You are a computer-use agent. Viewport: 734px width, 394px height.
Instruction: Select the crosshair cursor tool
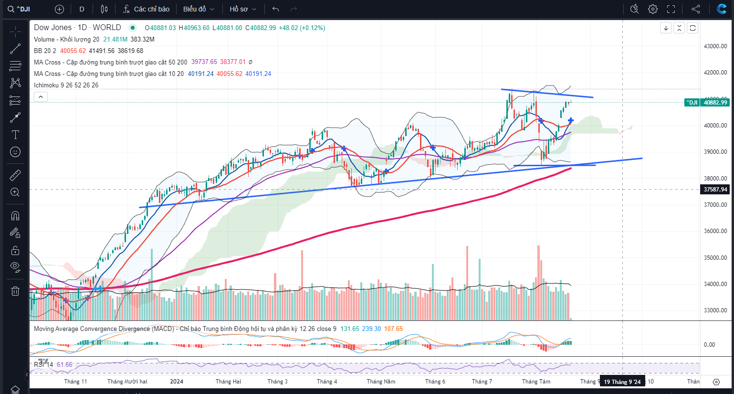[x=15, y=32]
